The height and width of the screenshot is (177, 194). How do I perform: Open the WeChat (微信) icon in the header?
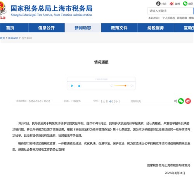(x=185, y=3)
